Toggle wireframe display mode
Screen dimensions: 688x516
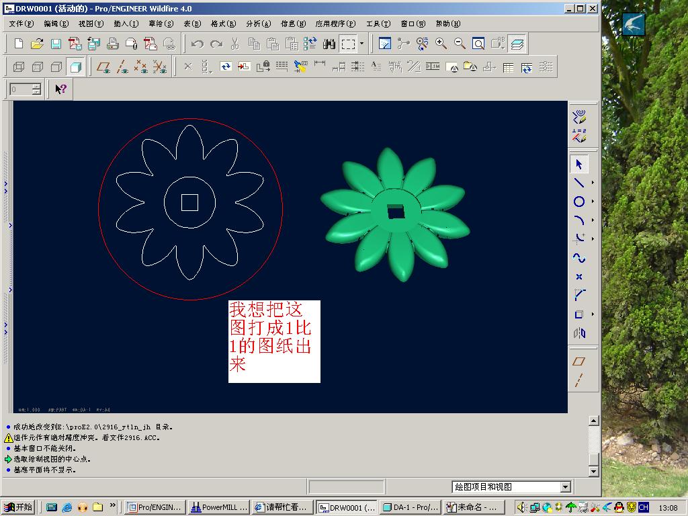click(x=18, y=67)
